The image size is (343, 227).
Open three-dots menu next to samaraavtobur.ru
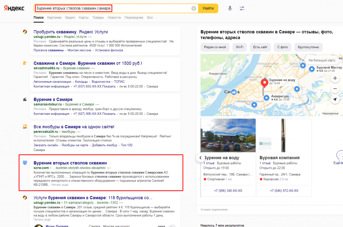click(97, 104)
